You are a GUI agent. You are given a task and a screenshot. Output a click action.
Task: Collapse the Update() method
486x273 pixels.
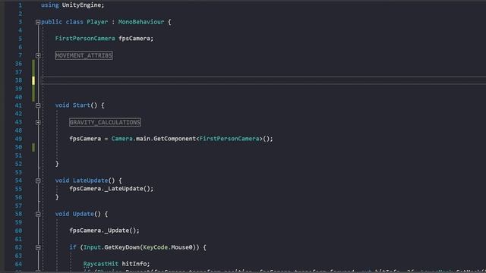[x=38, y=214]
